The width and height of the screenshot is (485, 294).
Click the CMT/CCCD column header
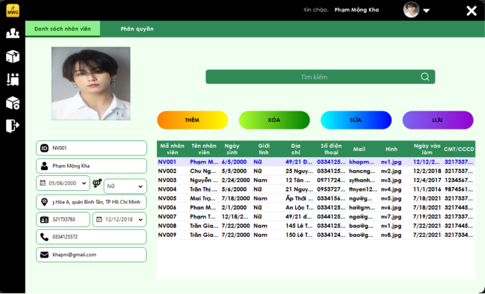(x=459, y=149)
